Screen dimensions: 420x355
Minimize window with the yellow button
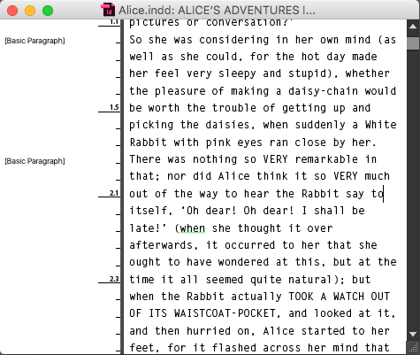[30, 11]
